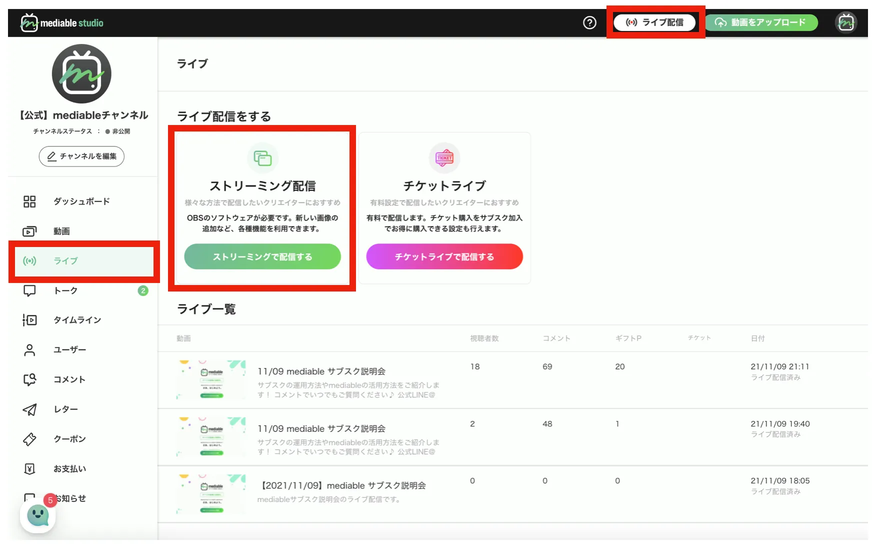Click the ギフトP column header
The width and height of the screenshot is (872, 544).
coord(628,338)
